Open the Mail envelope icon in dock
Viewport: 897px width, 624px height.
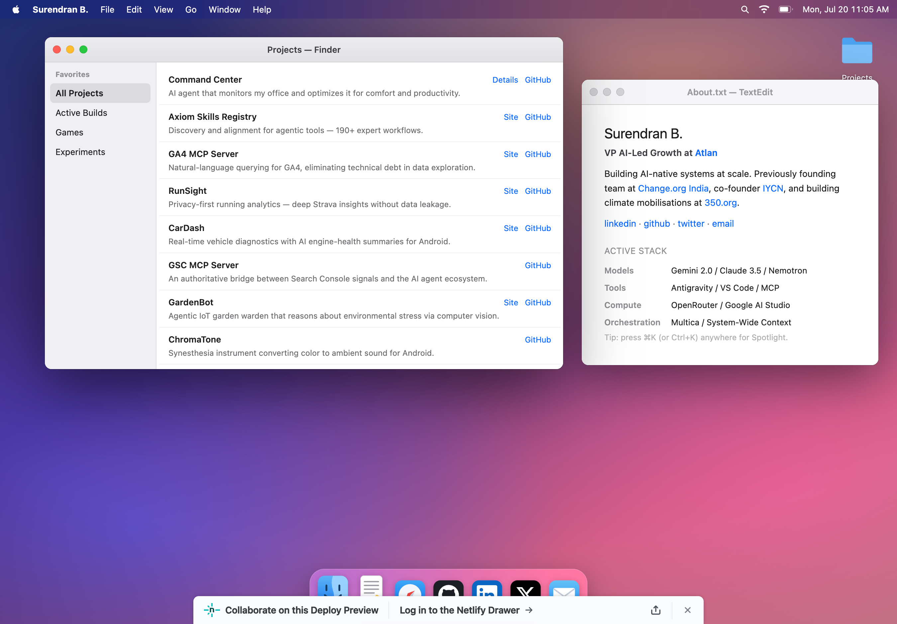point(564,588)
